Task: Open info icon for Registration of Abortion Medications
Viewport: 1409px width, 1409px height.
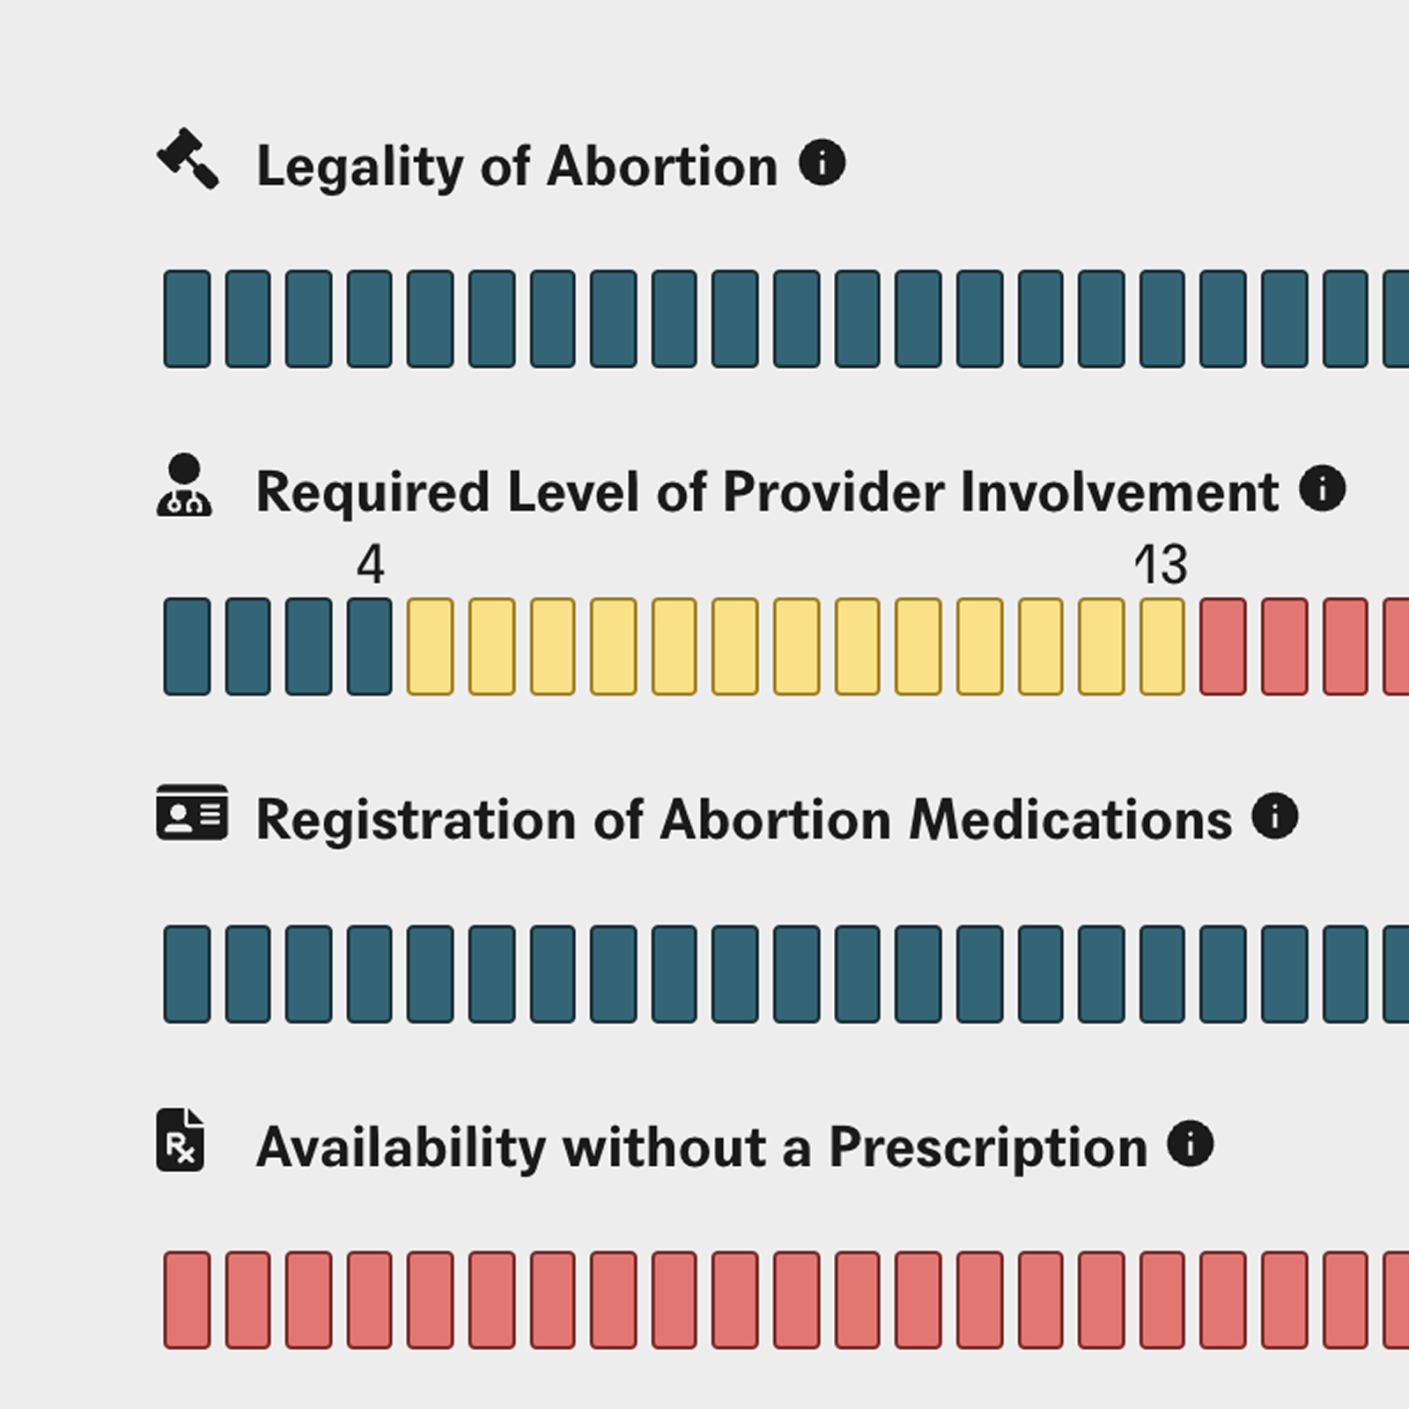Action: click(1275, 815)
